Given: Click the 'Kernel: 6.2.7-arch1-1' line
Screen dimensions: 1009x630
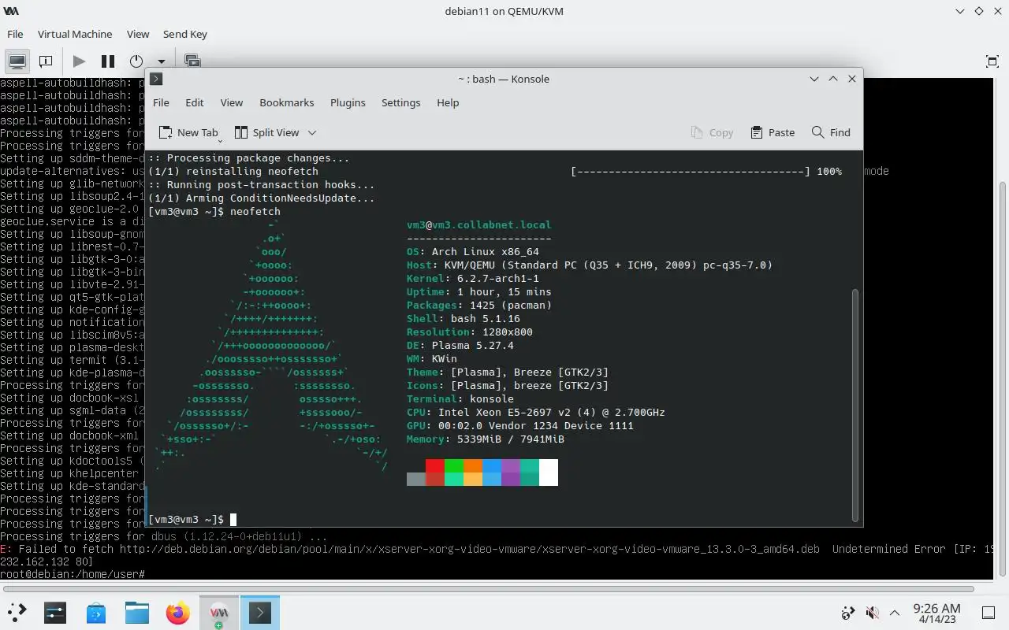Looking at the screenshot, I should click(x=473, y=278).
